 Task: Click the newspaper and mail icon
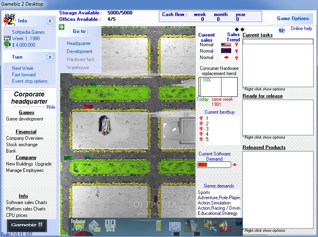pyautogui.click(x=94, y=226)
